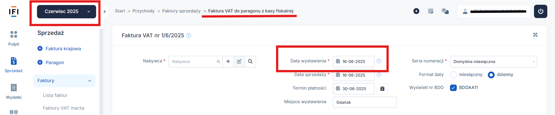Go to Faktury sprzedaży breadcrumb
Screen dimensions: 555x115
pos(181,11)
